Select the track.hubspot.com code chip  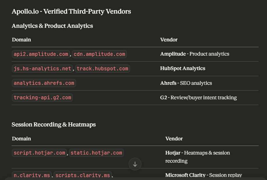coord(102,69)
